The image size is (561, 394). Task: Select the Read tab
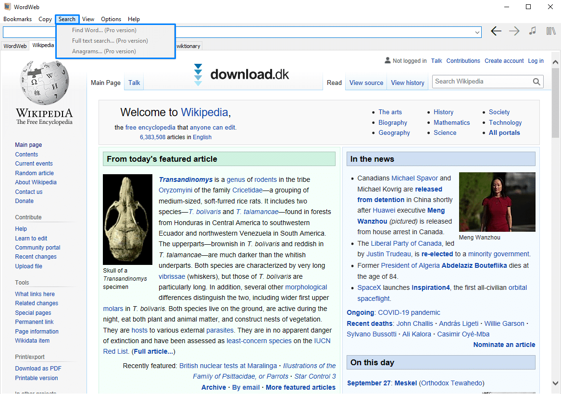334,83
